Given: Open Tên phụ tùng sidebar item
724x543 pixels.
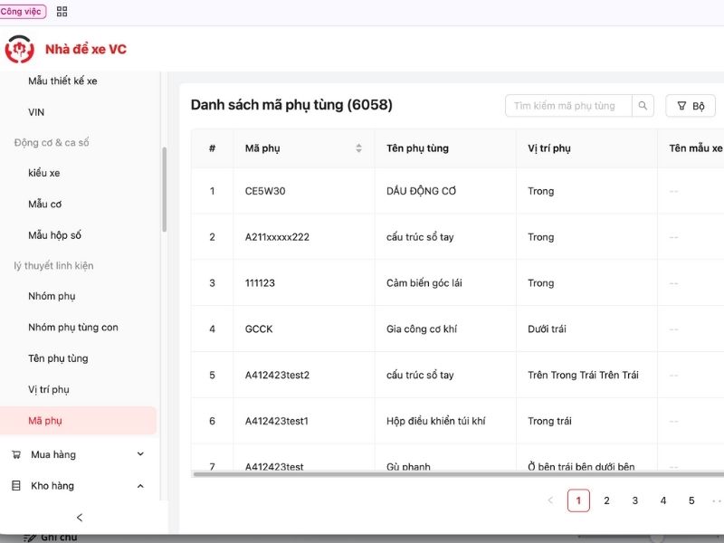Looking at the screenshot, I should [x=58, y=358].
